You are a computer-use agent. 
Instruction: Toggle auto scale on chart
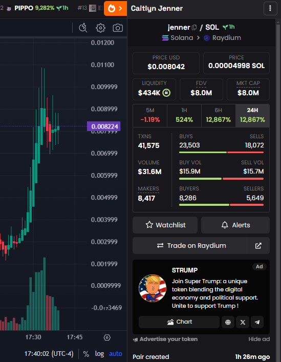[x=115, y=354]
